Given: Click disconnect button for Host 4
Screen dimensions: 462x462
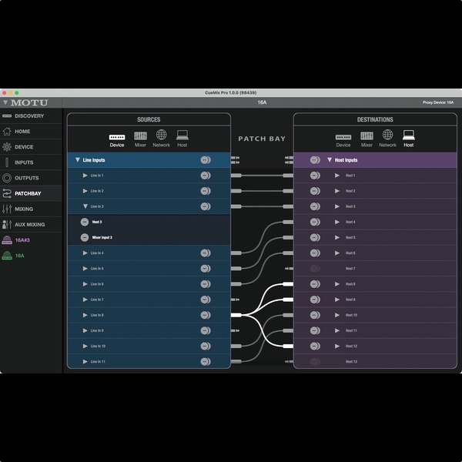Looking at the screenshot, I should coord(315,222).
